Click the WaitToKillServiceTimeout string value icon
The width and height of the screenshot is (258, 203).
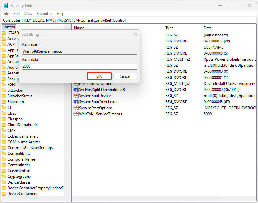[76, 114]
